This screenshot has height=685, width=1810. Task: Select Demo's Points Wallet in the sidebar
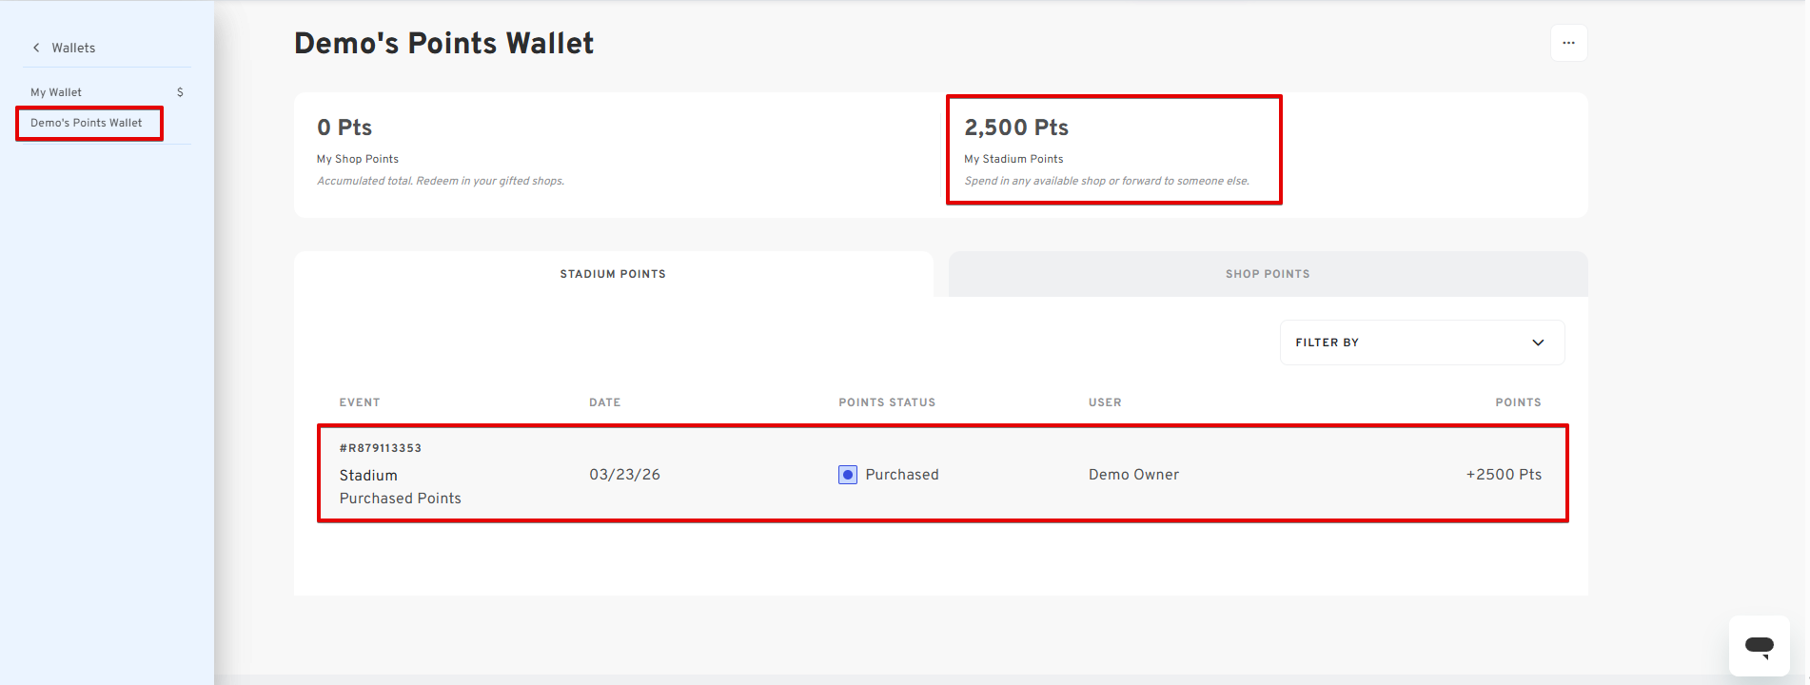tap(87, 123)
